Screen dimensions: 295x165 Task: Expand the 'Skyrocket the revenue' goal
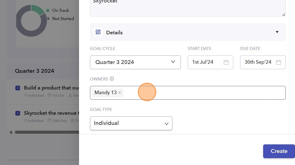(18, 113)
